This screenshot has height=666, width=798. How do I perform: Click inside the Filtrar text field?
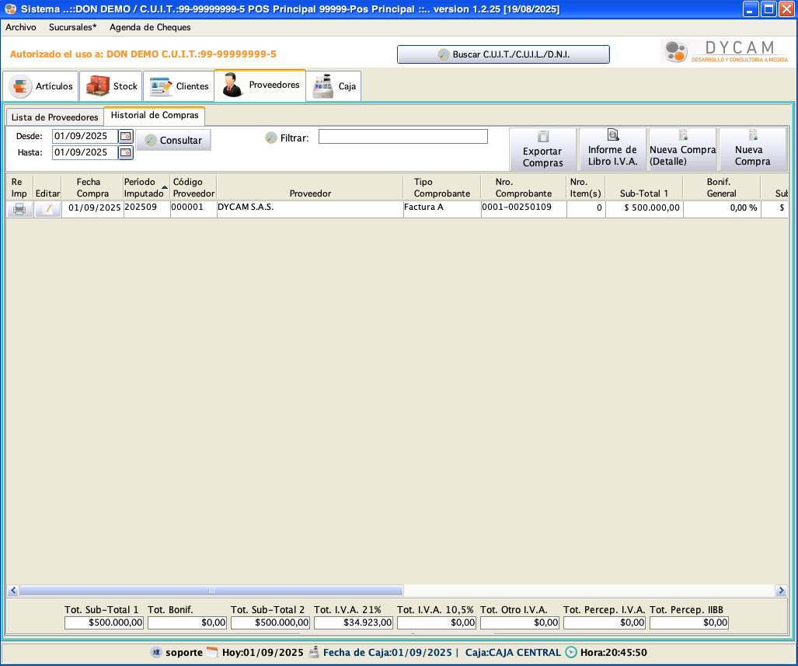[402, 137]
